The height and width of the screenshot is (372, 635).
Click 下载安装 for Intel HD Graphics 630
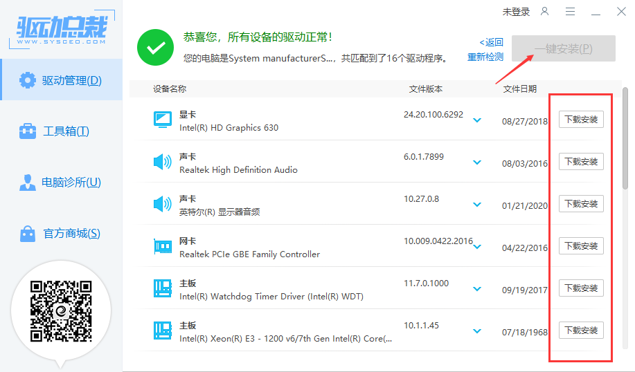[x=581, y=120]
